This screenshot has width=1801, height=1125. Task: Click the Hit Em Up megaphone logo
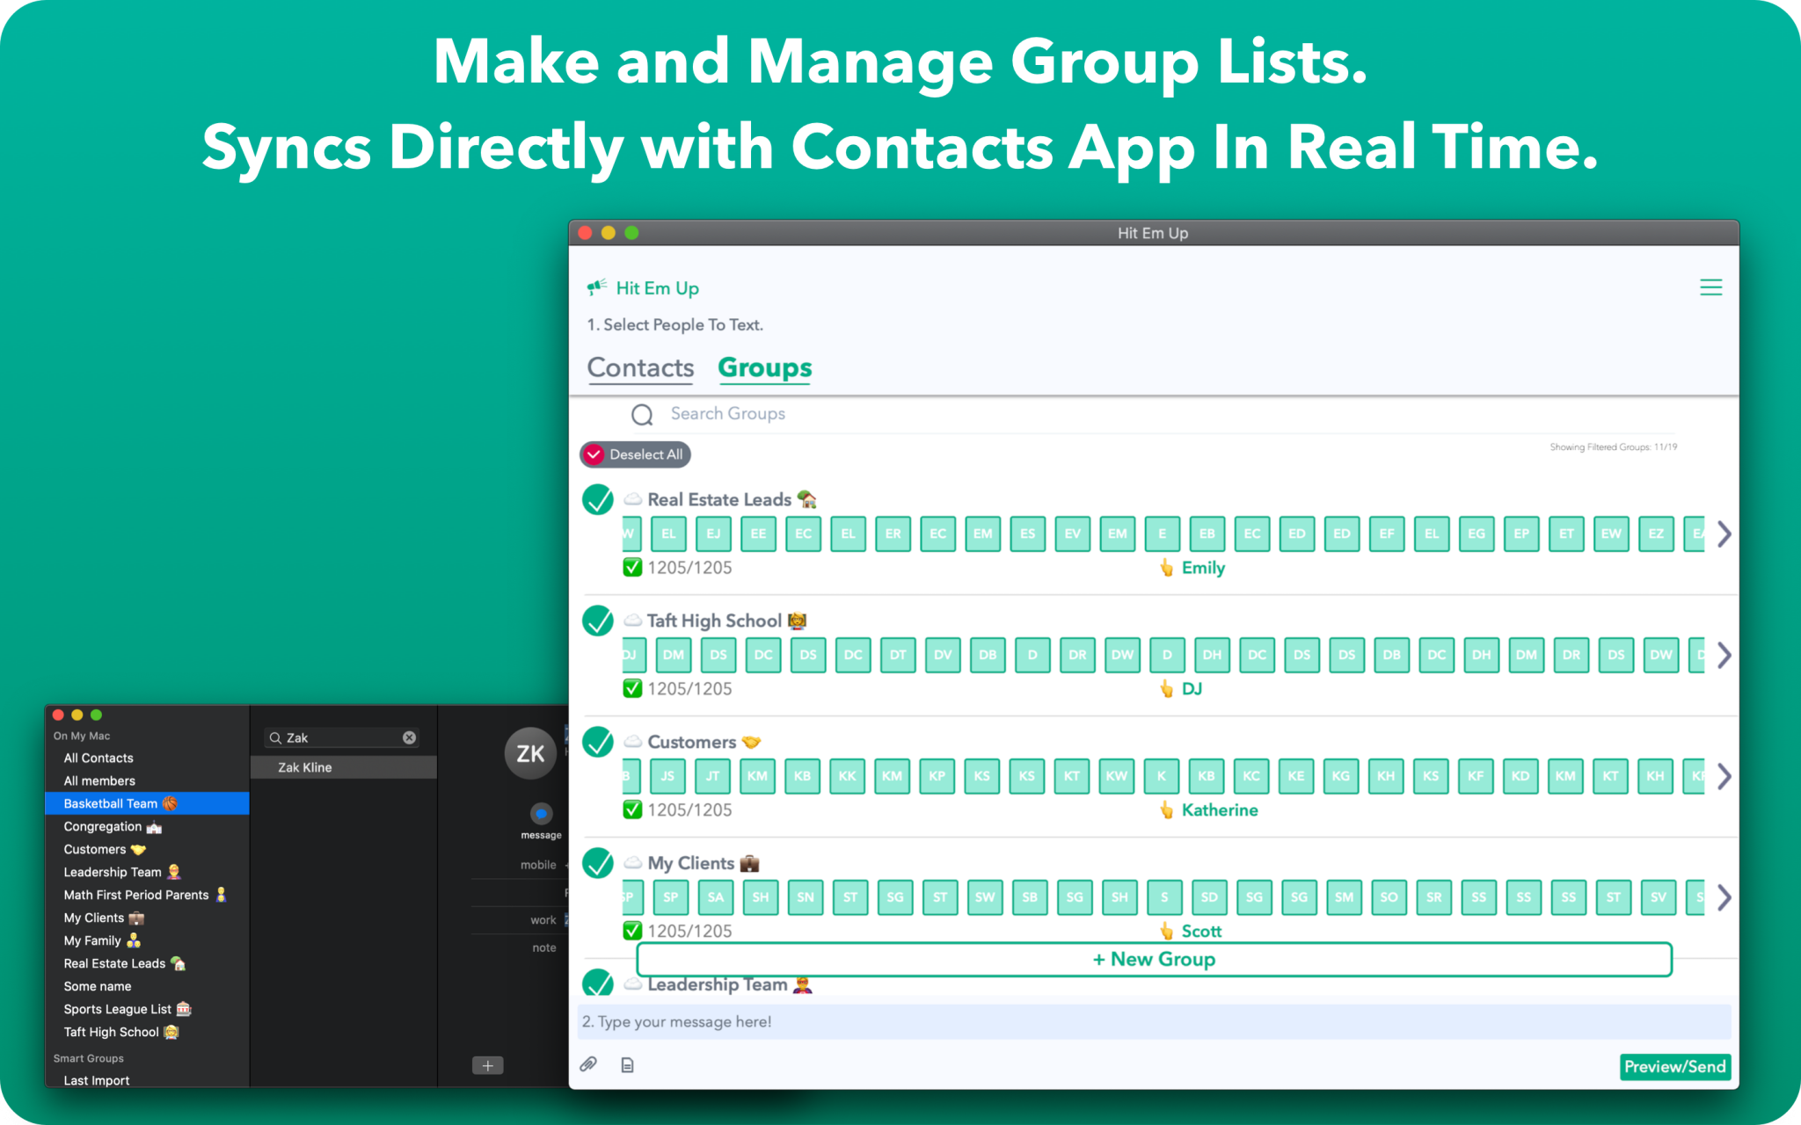click(597, 287)
